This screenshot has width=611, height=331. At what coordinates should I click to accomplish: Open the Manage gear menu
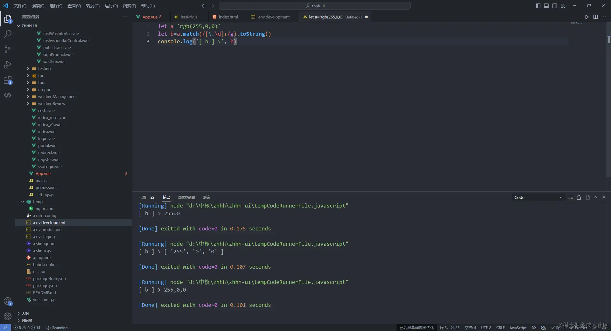(x=8, y=316)
